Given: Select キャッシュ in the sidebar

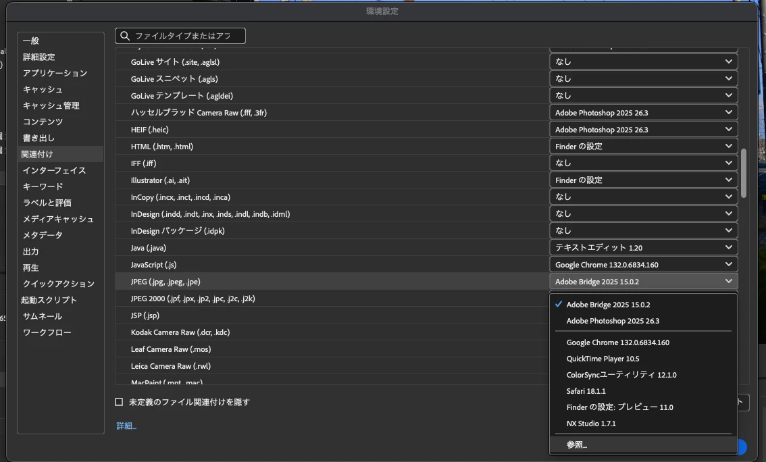Looking at the screenshot, I should (43, 89).
